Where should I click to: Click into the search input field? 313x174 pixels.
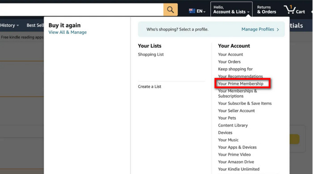coord(82,9)
